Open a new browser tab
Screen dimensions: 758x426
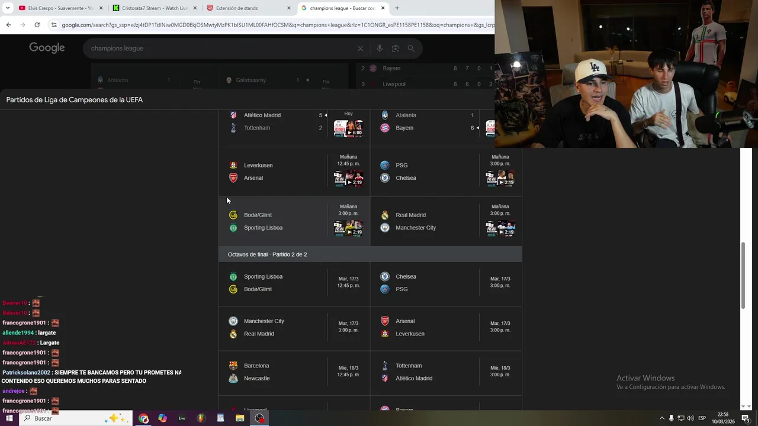397,8
